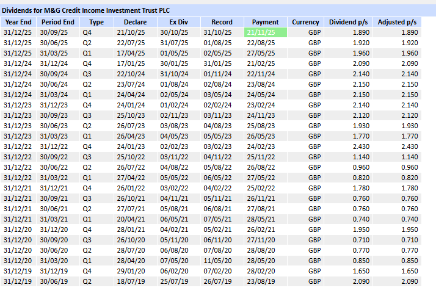
Task: Select the 18/07/19 declare date cell
Action: tap(131, 281)
